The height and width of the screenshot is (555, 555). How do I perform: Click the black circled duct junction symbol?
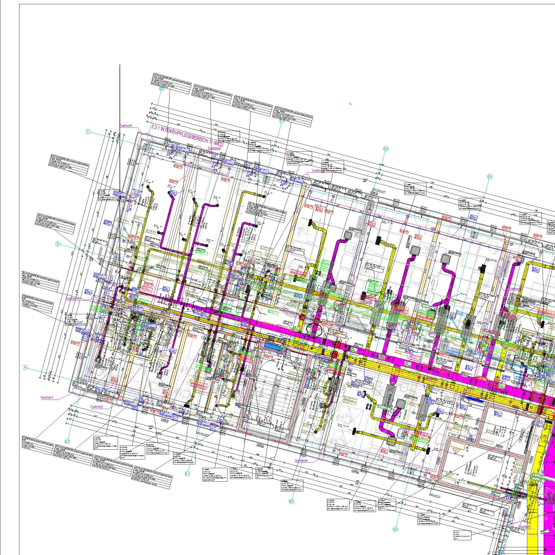pyautogui.click(x=314, y=330)
